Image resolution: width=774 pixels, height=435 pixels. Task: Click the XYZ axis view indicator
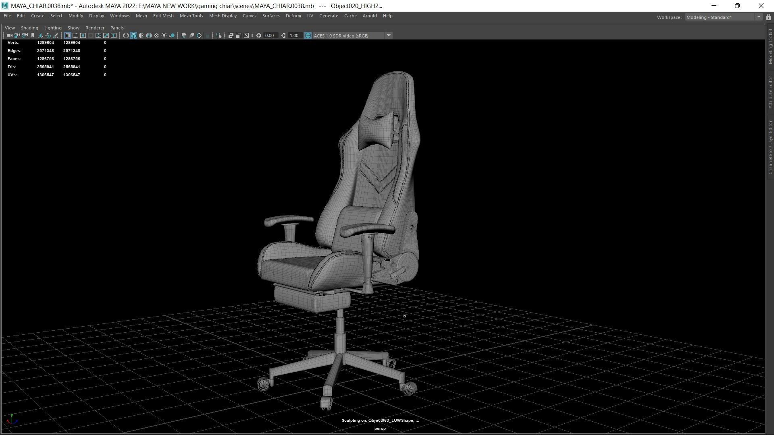click(x=12, y=419)
